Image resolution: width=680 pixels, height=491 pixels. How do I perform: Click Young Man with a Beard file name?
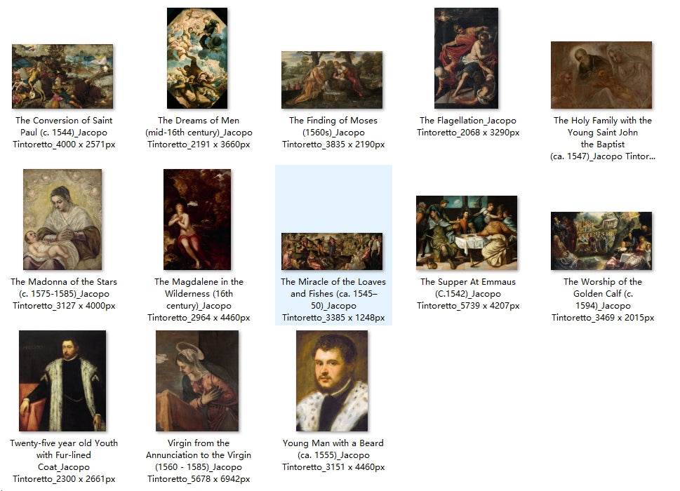333,455
